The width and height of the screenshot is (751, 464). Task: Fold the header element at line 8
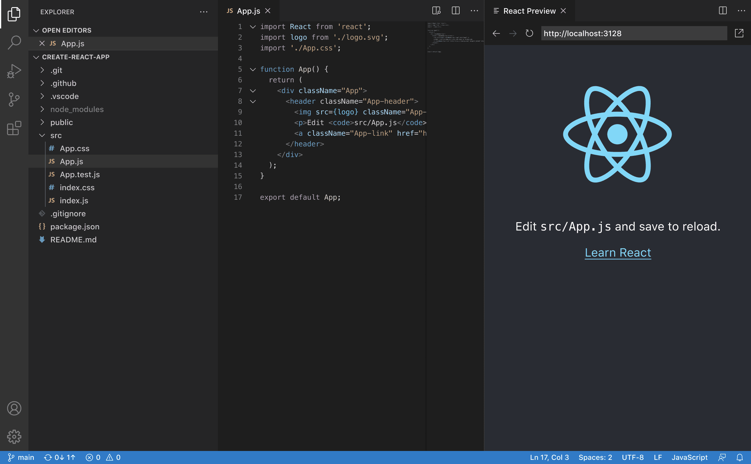[253, 101]
